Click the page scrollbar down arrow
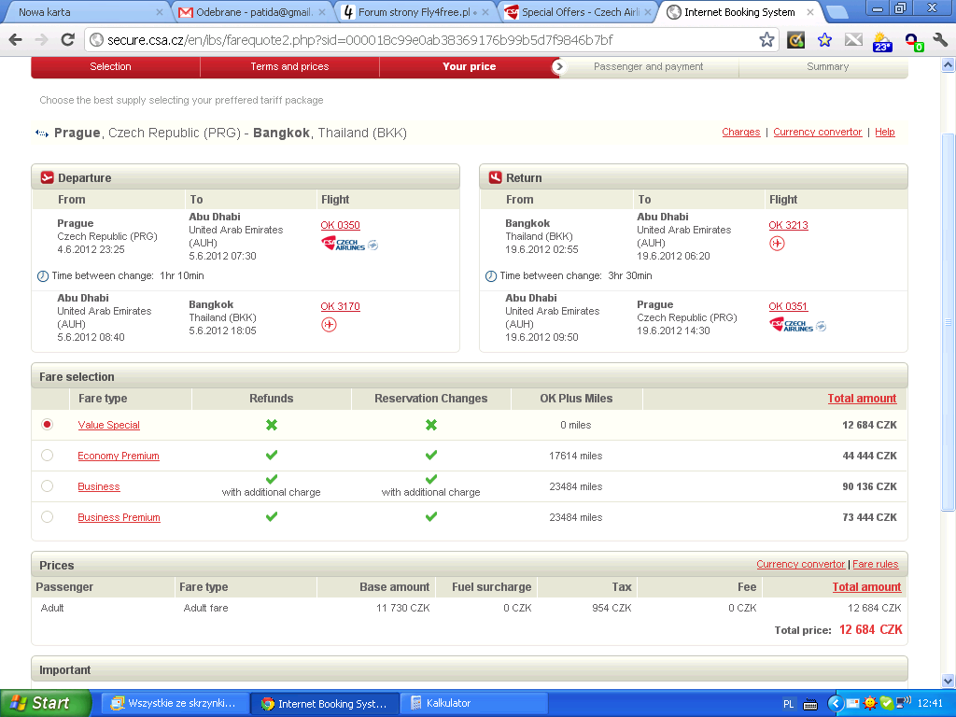956x717 pixels. pyautogui.click(x=949, y=681)
